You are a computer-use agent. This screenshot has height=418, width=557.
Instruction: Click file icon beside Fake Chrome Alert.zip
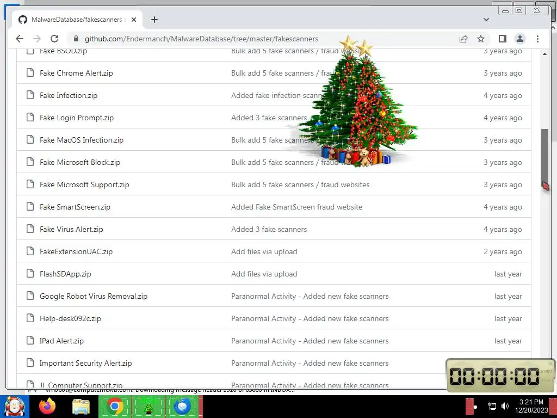click(30, 72)
